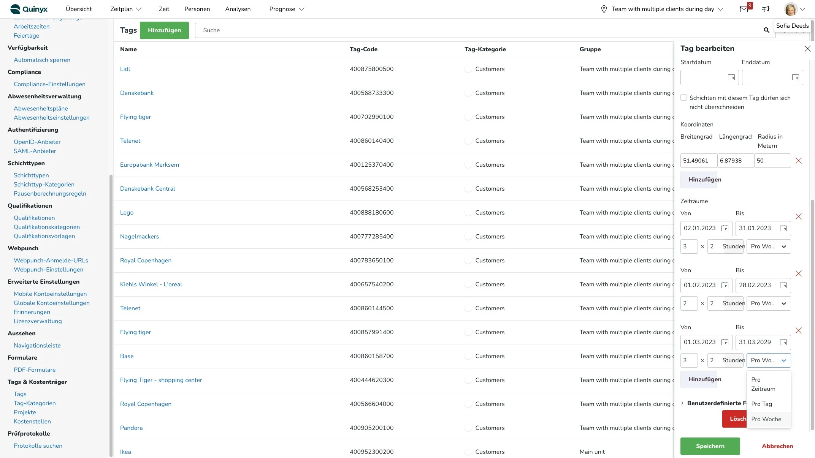Expand the Benutzerdefinierte Felder section
Screen dimensions: 815x458
(683, 403)
